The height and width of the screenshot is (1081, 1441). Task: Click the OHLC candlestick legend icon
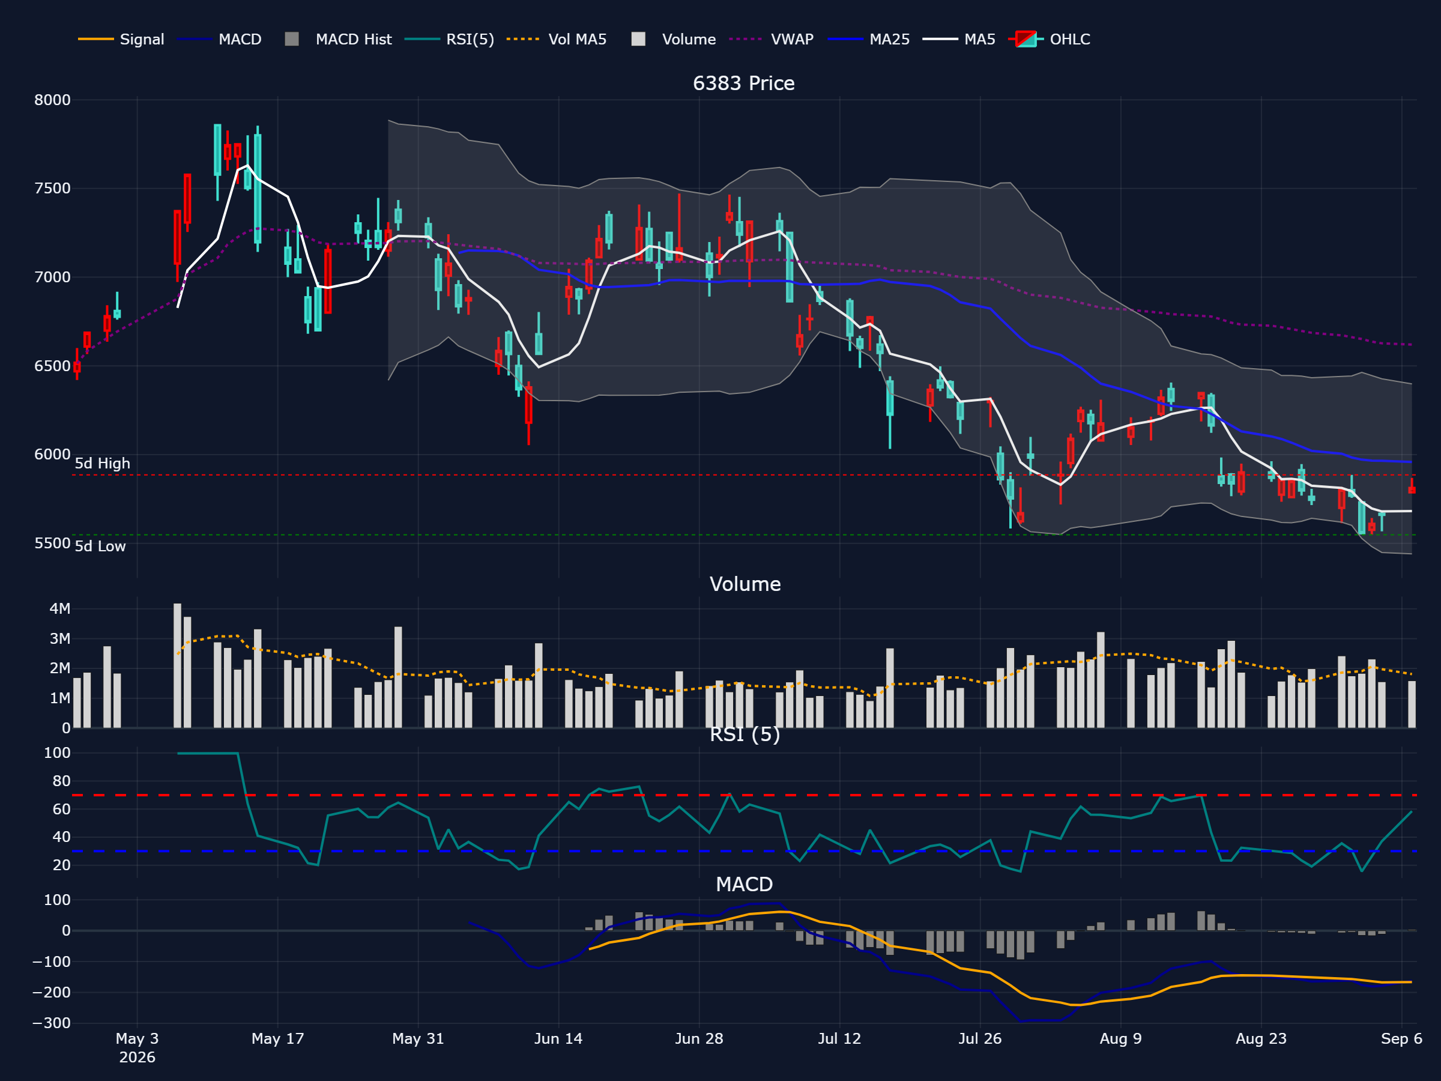click(1026, 39)
